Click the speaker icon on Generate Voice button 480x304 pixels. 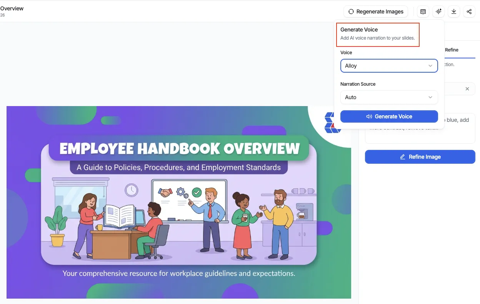[369, 116]
